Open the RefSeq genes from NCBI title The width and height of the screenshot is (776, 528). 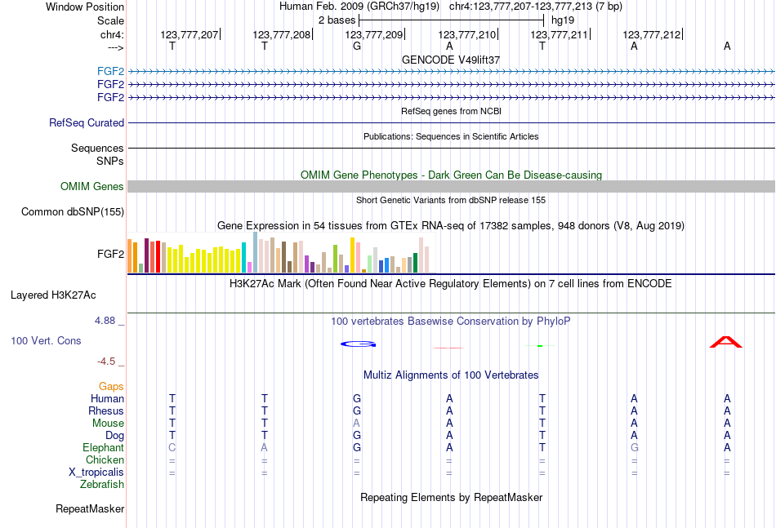(x=451, y=111)
